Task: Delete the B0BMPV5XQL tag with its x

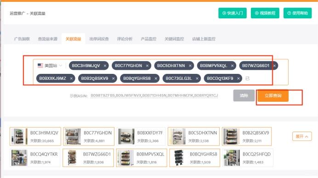Action: (232, 66)
